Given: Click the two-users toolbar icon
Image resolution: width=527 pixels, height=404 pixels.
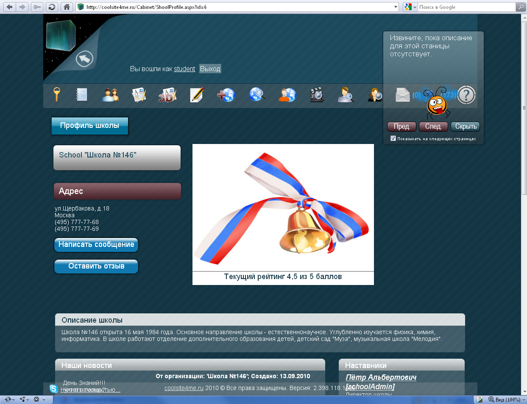Looking at the screenshot, I should coord(110,95).
